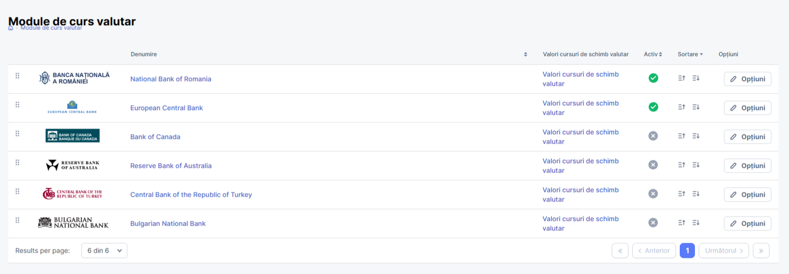Move Reserve Bank of Australia down in order

(696, 165)
